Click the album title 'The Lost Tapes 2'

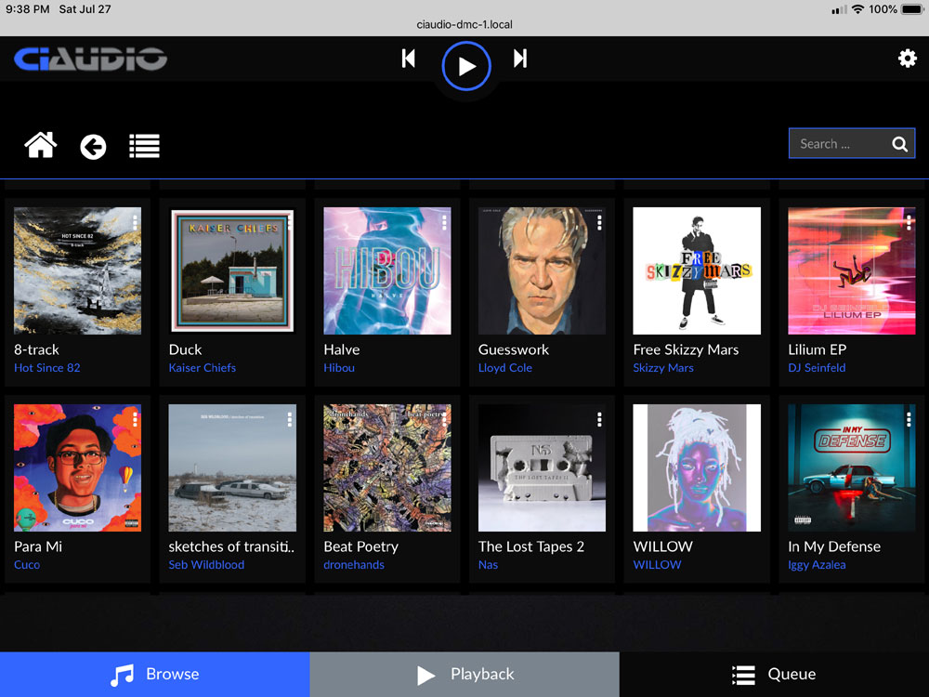pos(531,546)
